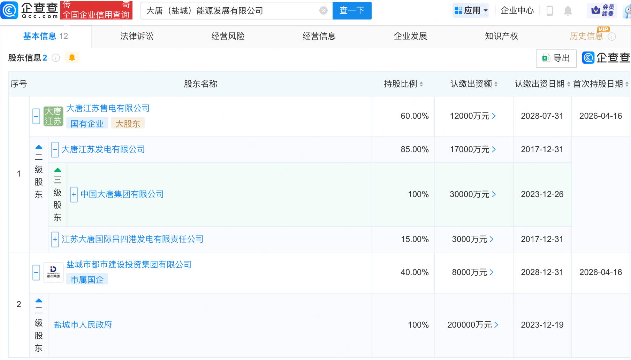Export shareholder table via 导出
This screenshot has height=360, width=631.
556,58
